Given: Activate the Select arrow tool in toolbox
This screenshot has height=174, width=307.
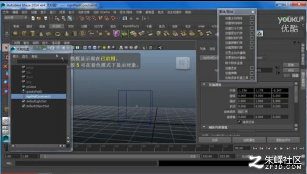Looking at the screenshot, I should 6,48.
